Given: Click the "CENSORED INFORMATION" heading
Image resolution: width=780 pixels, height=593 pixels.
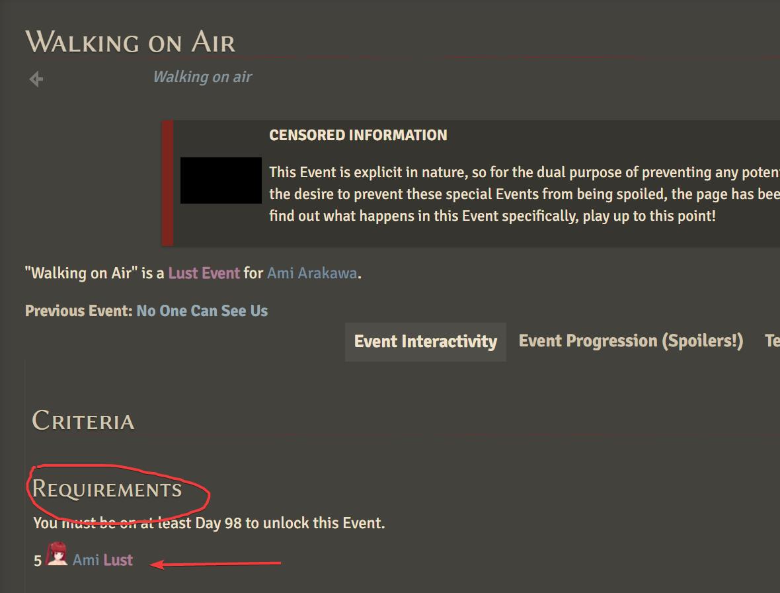Looking at the screenshot, I should 358,136.
